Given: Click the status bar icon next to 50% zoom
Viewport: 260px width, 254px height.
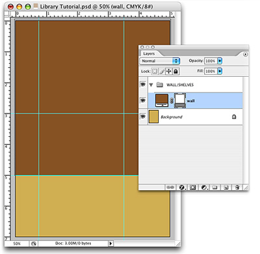Looking at the screenshot, I should (34, 244).
